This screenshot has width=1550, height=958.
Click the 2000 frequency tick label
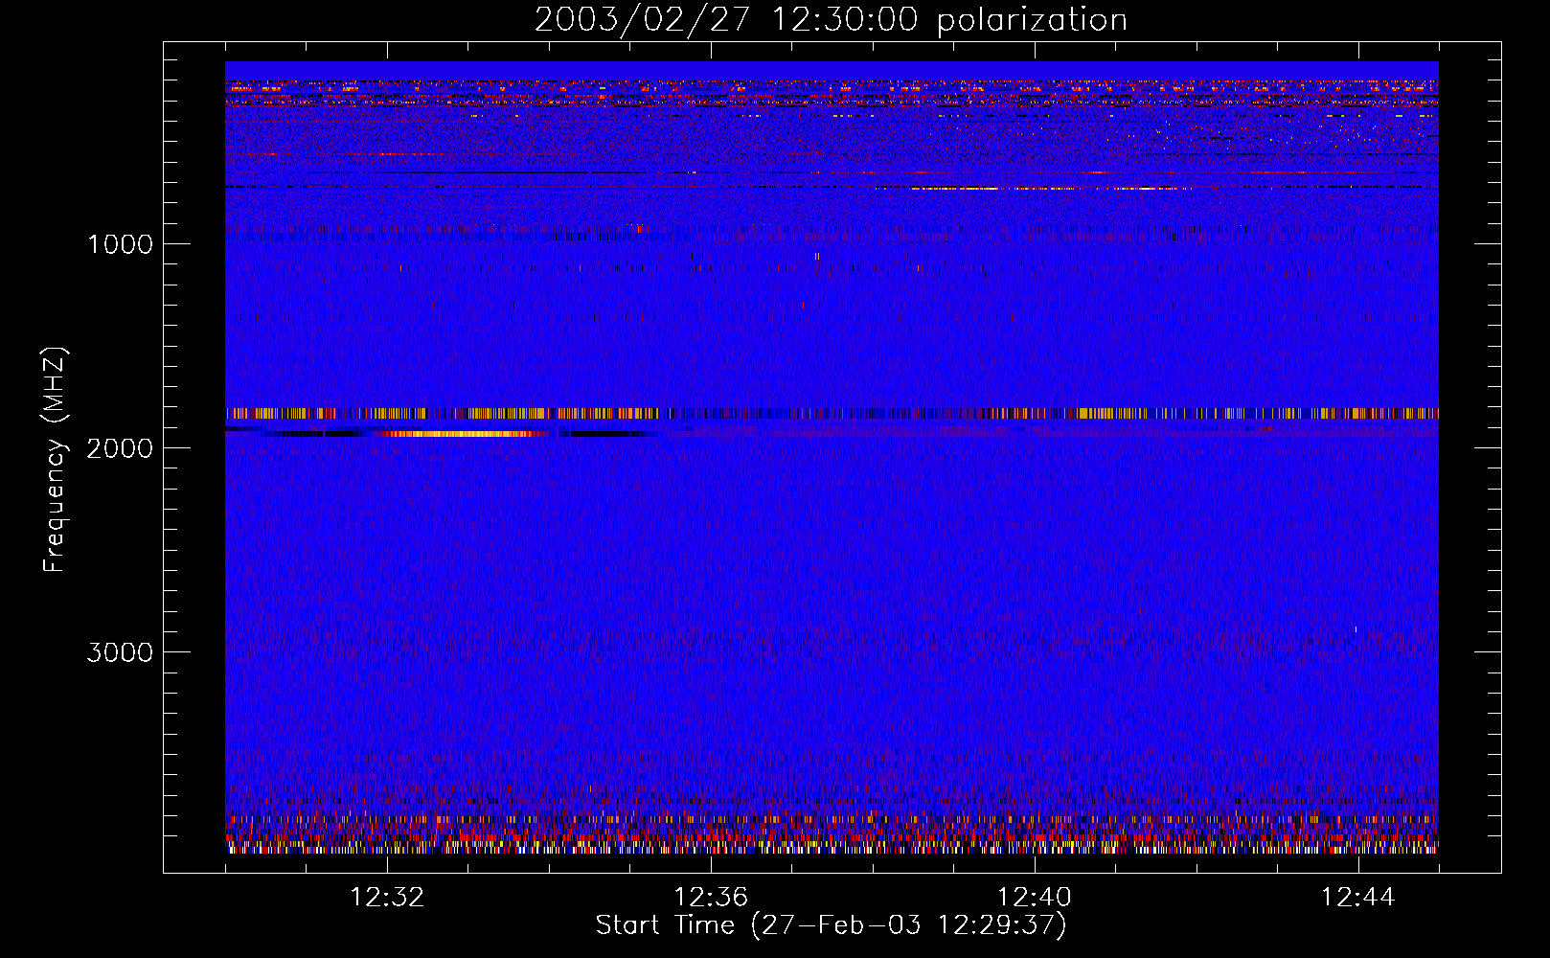coord(120,448)
